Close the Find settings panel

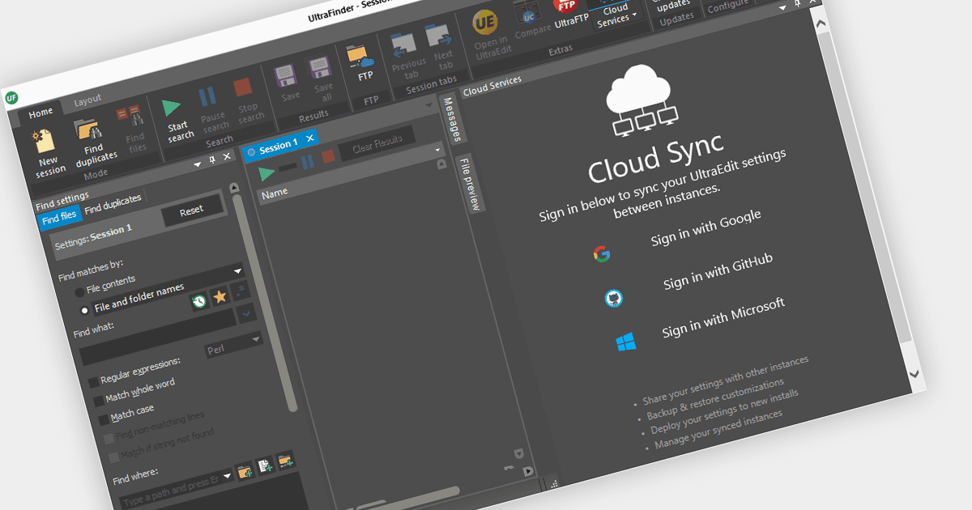click(227, 156)
